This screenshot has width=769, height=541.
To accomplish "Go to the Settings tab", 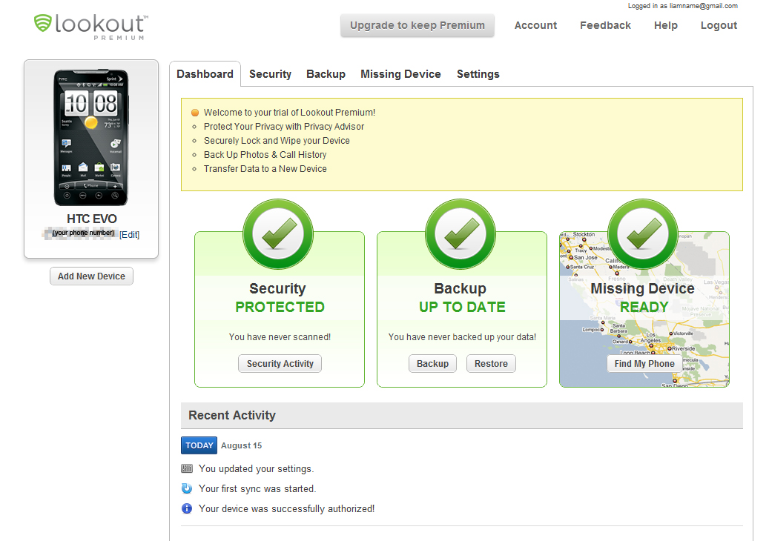I will (478, 74).
